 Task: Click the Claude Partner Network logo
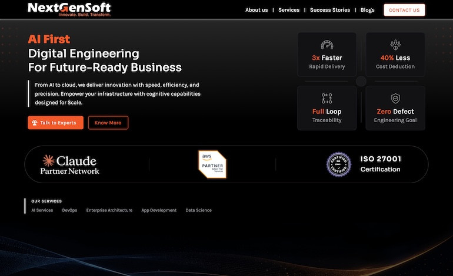(x=69, y=164)
